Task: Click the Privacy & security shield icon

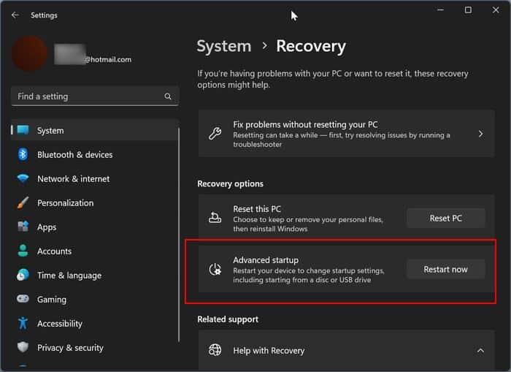Action: click(23, 347)
